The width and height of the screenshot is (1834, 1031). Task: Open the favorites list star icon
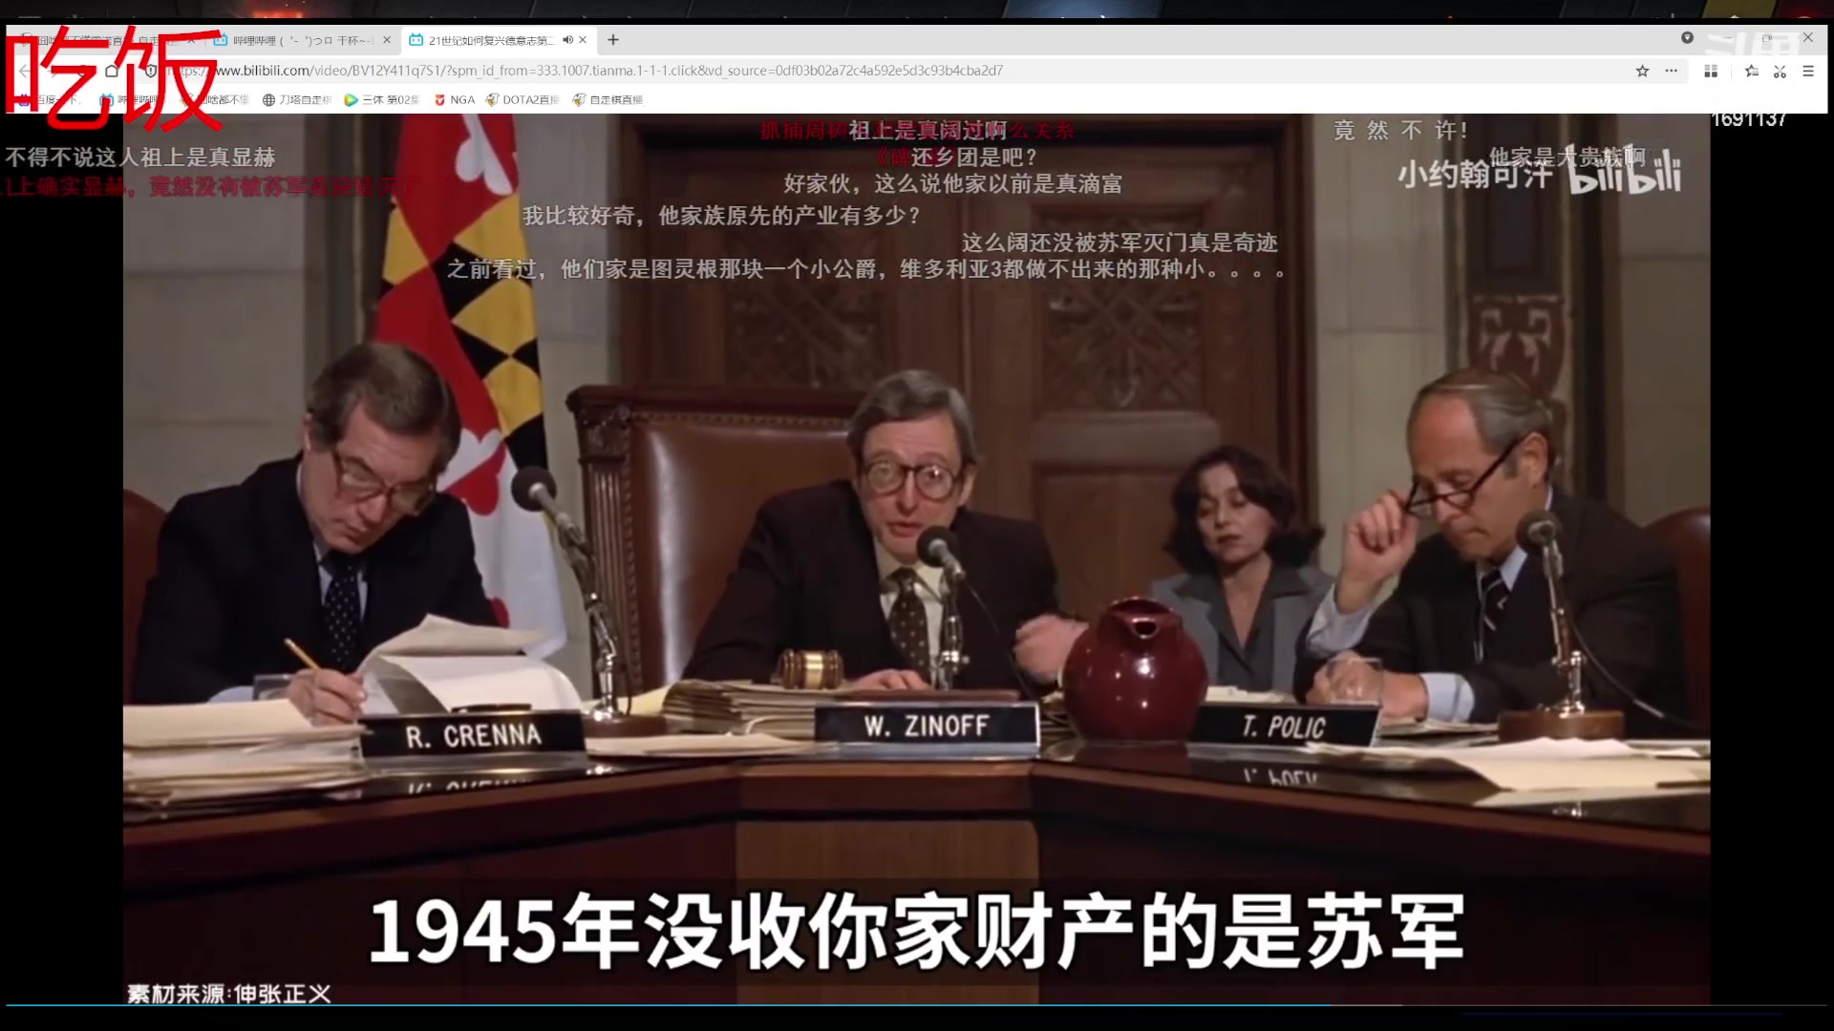coord(1751,71)
